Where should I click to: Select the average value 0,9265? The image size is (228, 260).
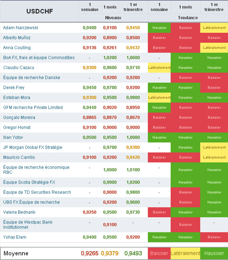coord(89,253)
